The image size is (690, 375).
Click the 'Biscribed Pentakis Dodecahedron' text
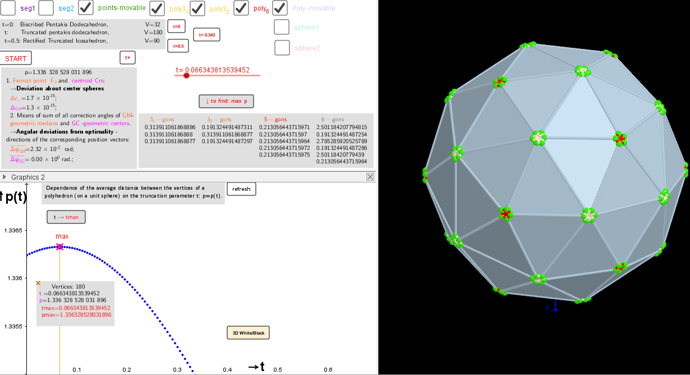click(64, 25)
